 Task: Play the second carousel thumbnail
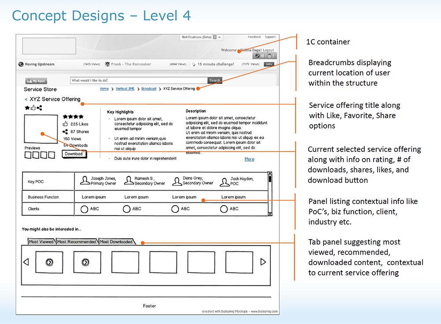(x=87, y=262)
